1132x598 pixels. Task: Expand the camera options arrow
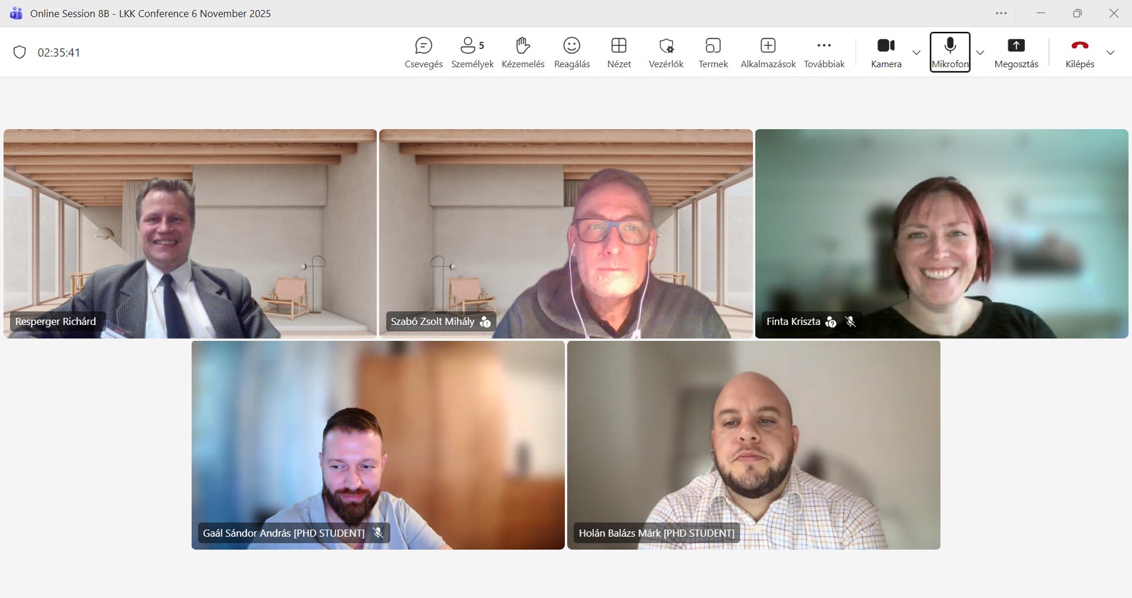[x=916, y=52]
